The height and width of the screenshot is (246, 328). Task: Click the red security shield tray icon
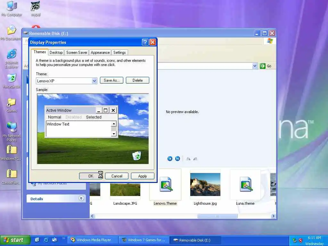pyautogui.click(x=300, y=241)
